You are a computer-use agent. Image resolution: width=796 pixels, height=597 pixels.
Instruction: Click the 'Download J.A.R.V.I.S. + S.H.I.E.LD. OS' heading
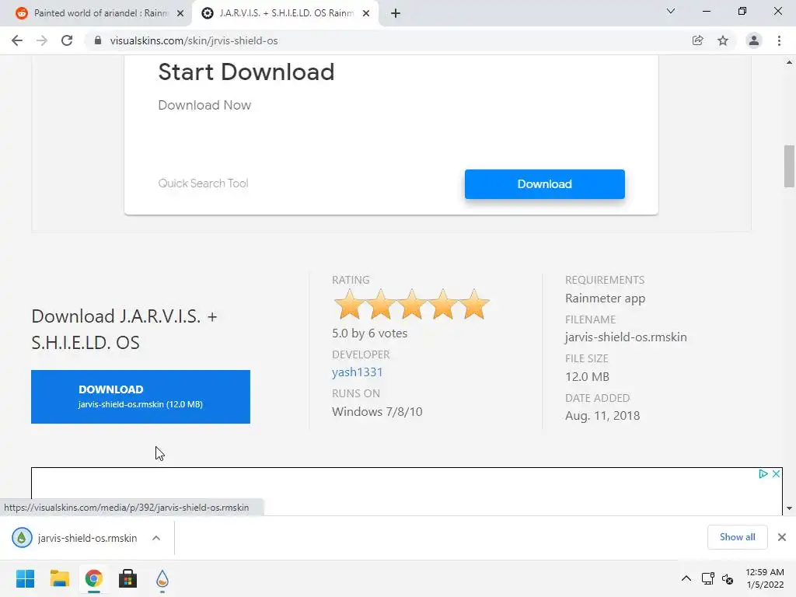(x=124, y=330)
